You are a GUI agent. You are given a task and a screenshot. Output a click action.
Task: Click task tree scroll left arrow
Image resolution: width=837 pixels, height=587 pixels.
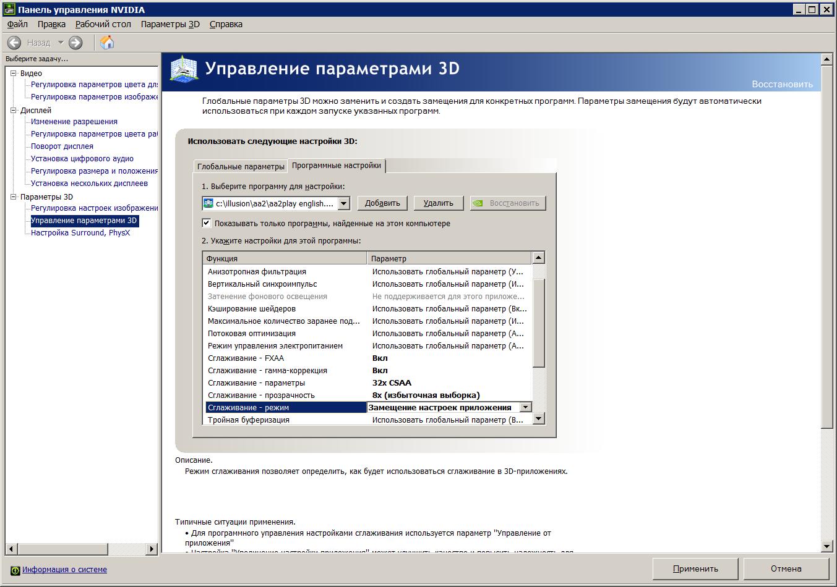coord(11,549)
